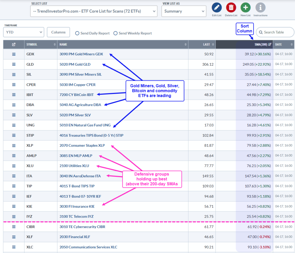Click the Columns button

[x=58, y=32]
